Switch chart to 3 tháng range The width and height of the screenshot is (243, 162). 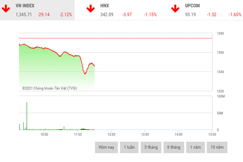click(x=151, y=147)
